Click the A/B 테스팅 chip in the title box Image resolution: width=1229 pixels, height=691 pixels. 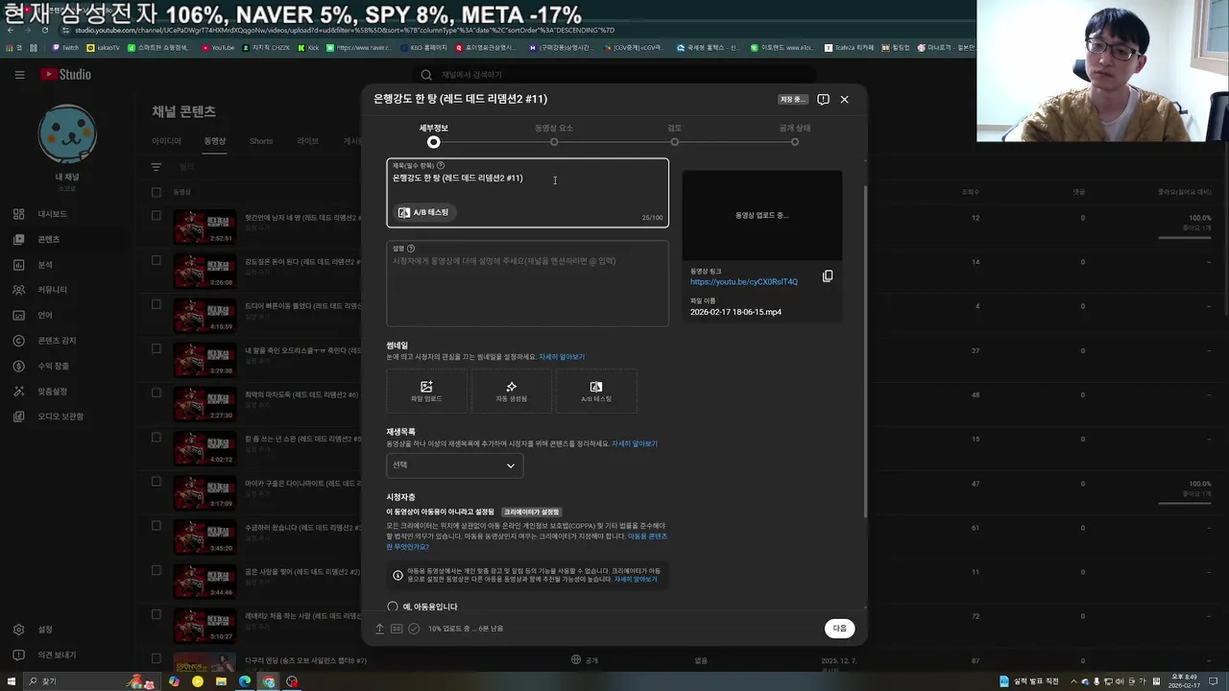(x=423, y=212)
